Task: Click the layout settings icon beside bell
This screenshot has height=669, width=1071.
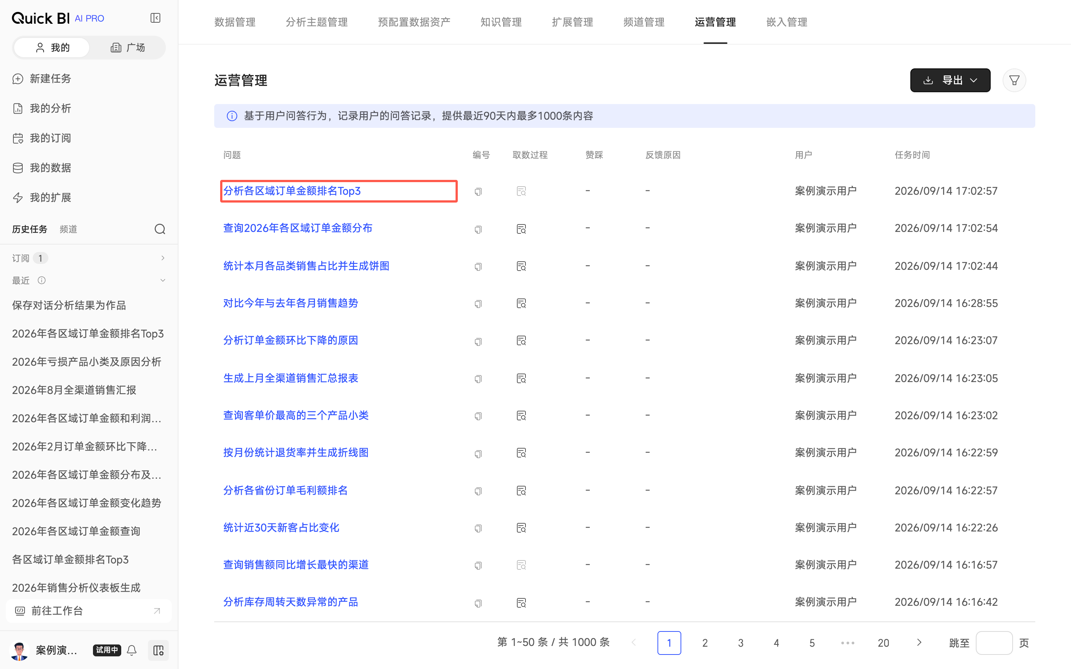Action: tap(158, 650)
